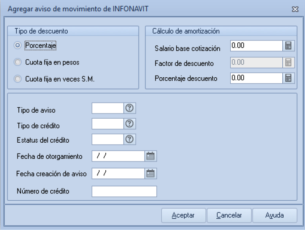Open help with the Ayuda button

click(275, 216)
